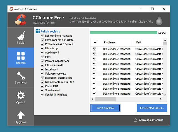Screen dimensions: 178x132
Task: Maximize the CCleaner window
Action: click(x=152, y=9)
